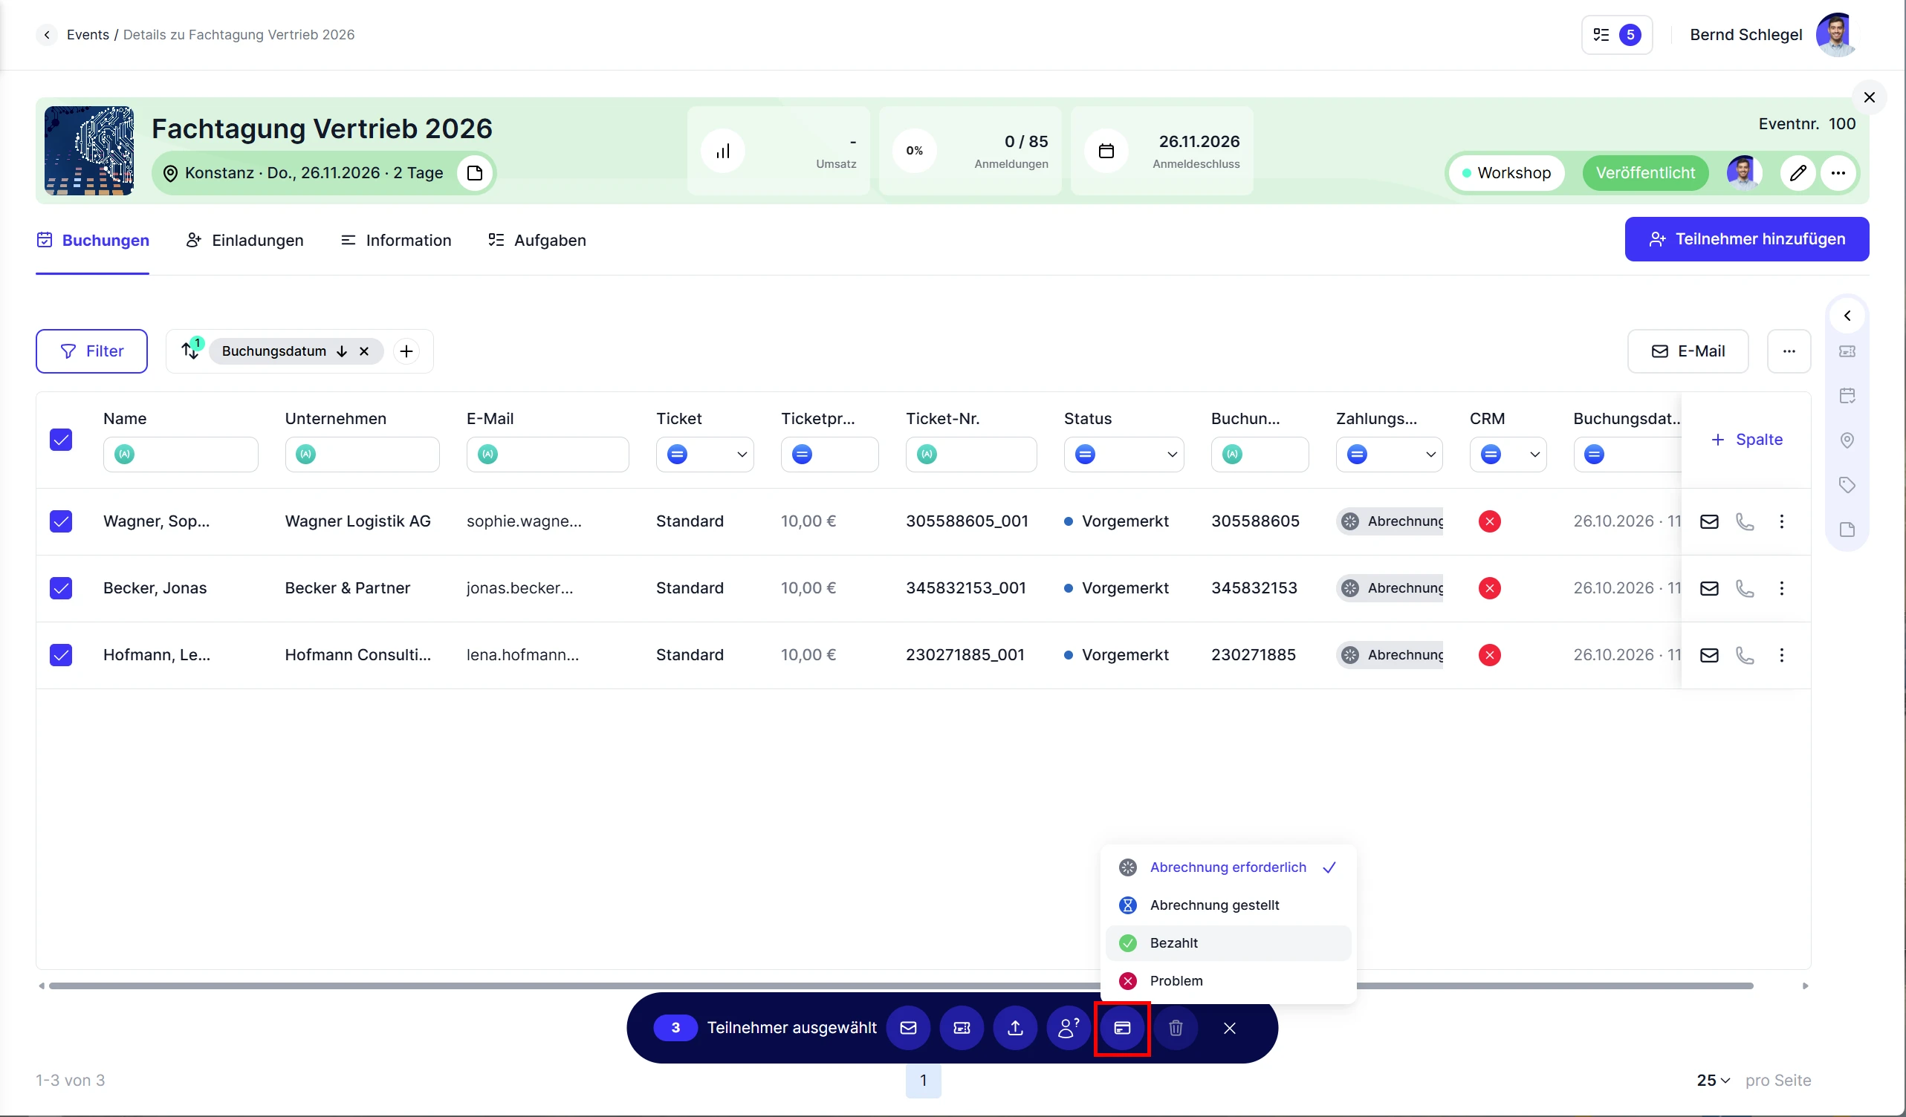Click the calendar icon in right sidebar
The height and width of the screenshot is (1117, 1906).
[x=1847, y=396]
